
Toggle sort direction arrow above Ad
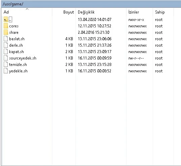27,9
